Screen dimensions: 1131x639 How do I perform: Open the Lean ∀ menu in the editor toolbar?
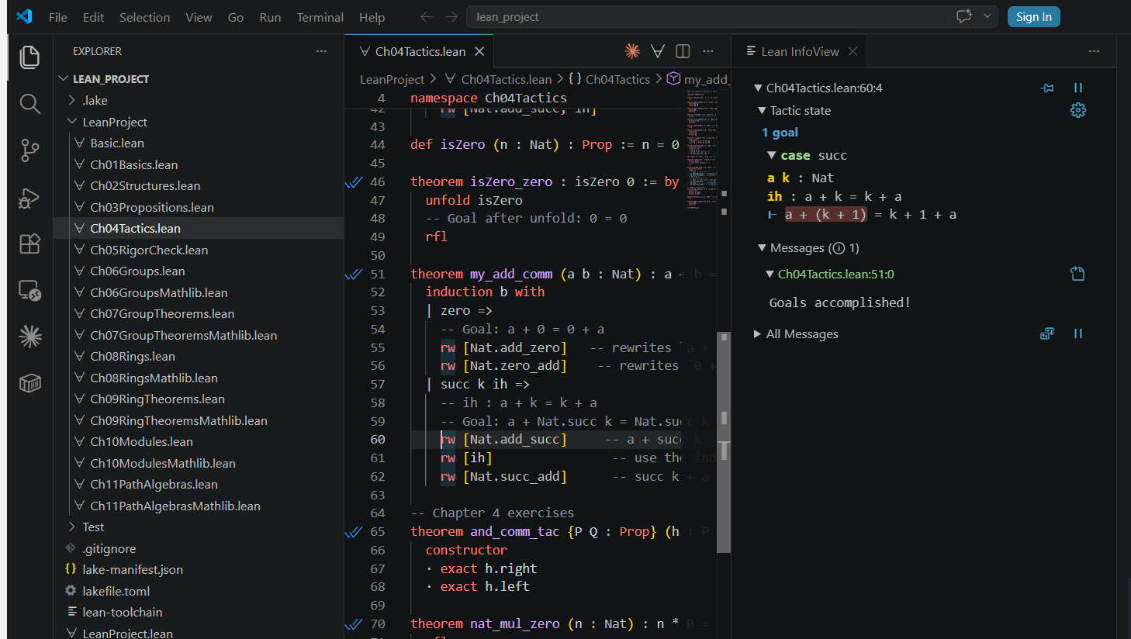pos(658,51)
